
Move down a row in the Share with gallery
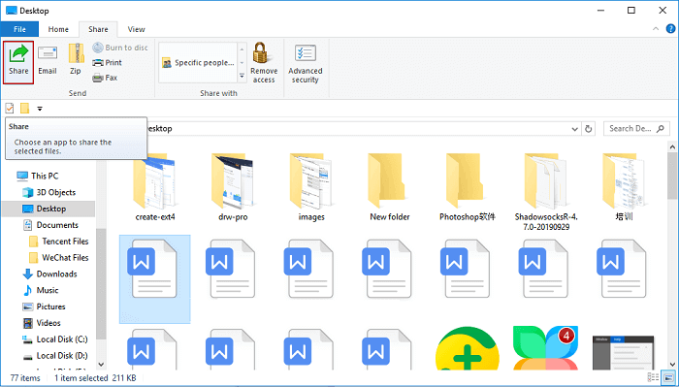click(242, 63)
